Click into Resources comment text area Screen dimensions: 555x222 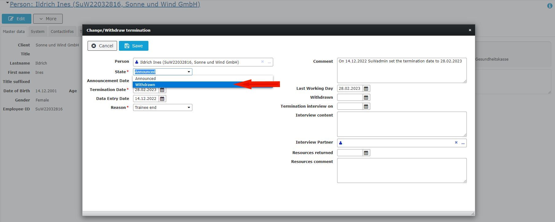[x=402, y=171]
